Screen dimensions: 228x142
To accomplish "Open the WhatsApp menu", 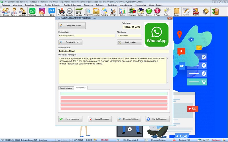I will click(x=17, y=5).
